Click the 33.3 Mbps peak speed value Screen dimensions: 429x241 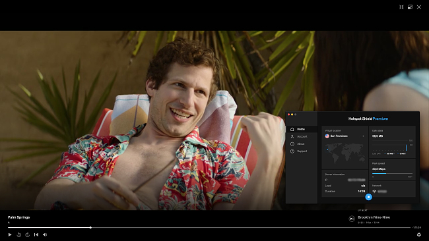379,169
